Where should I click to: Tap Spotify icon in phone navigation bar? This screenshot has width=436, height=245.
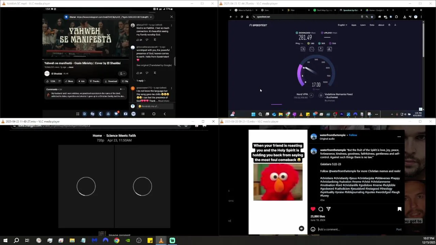click(x=133, y=114)
